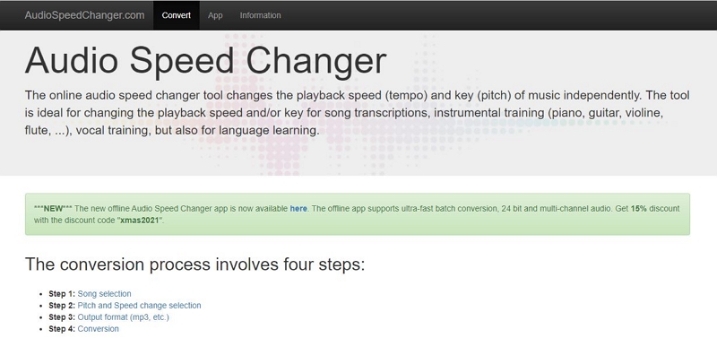This screenshot has height=338, width=717.
Task: Open the Information navigation tab
Action: click(260, 15)
